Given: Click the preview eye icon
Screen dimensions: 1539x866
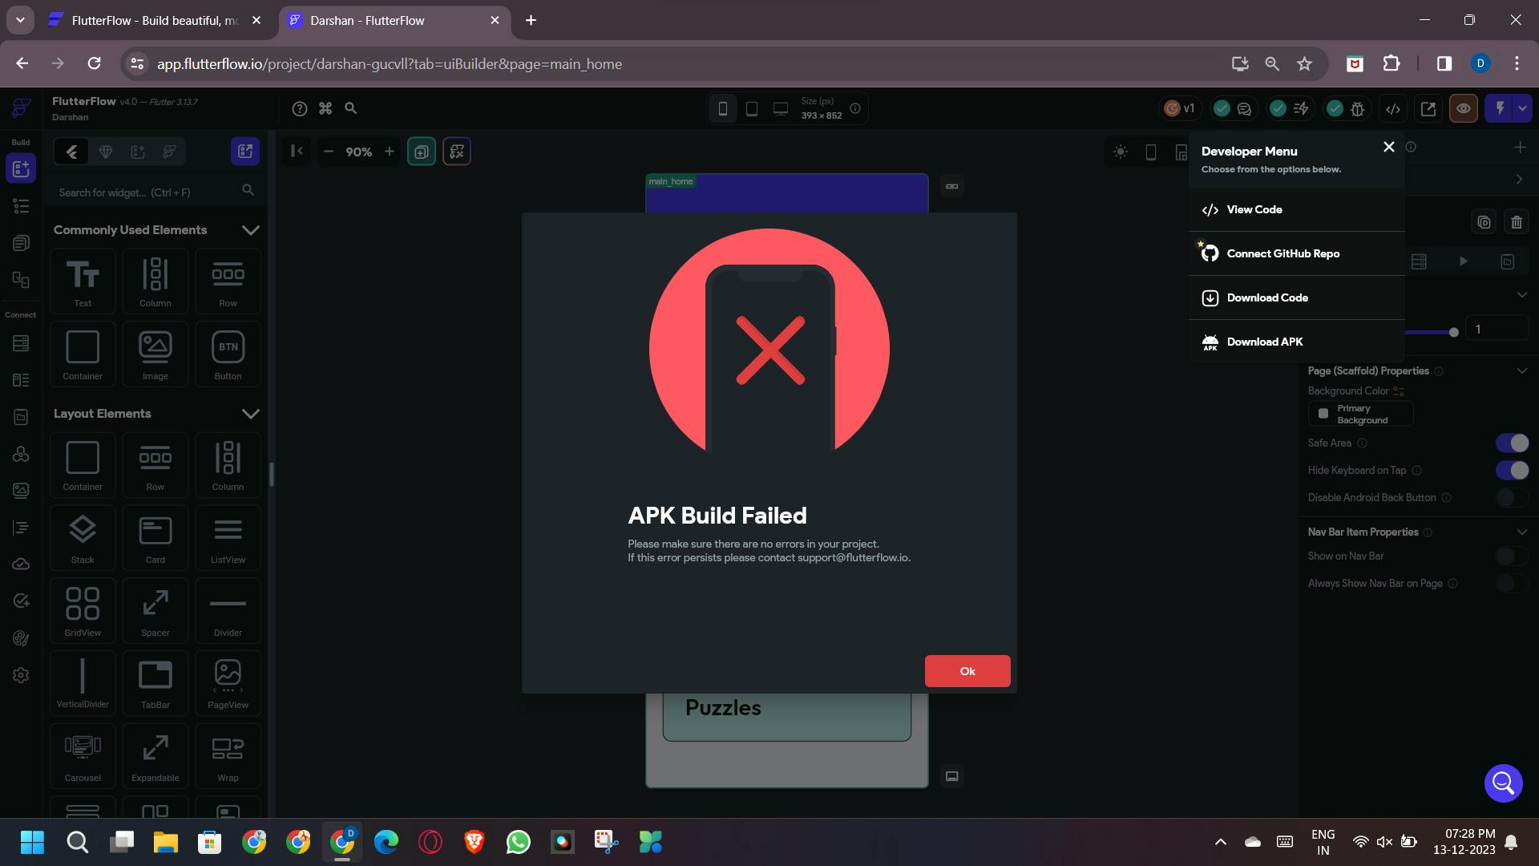Looking at the screenshot, I should (1464, 108).
